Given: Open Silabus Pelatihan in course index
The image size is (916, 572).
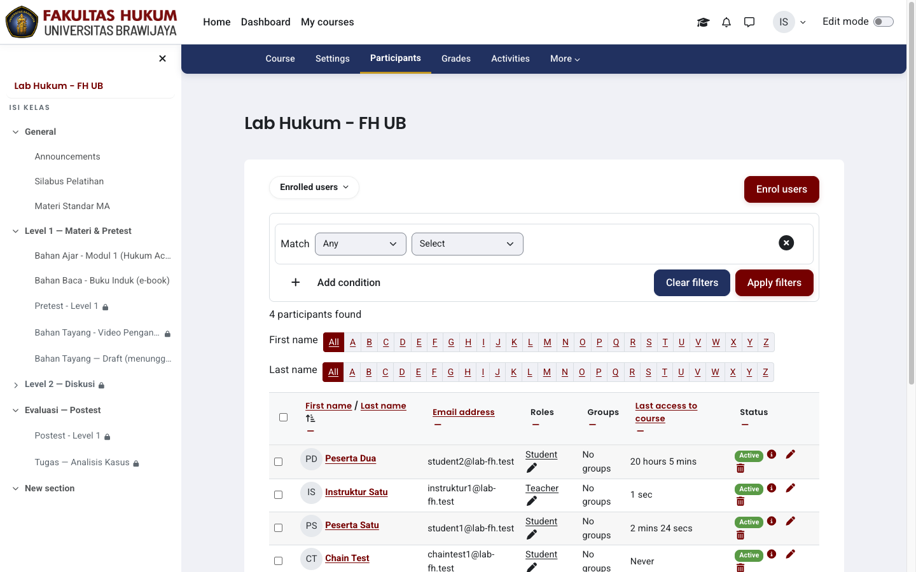Looking at the screenshot, I should (x=69, y=182).
